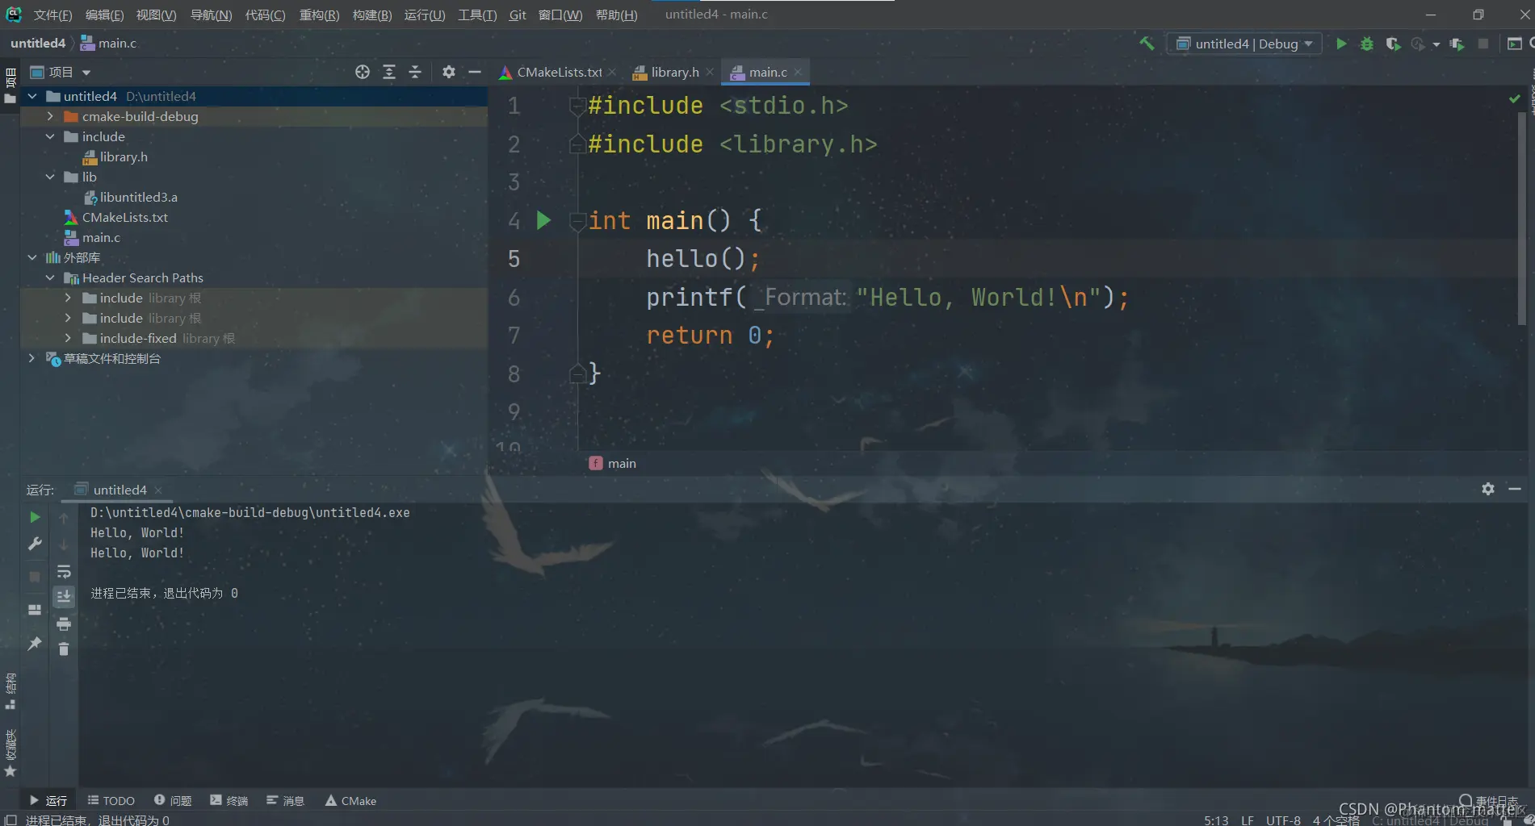Click the editor vertical scrollbar
Viewport: 1535px width, 826px height.
[1521, 218]
